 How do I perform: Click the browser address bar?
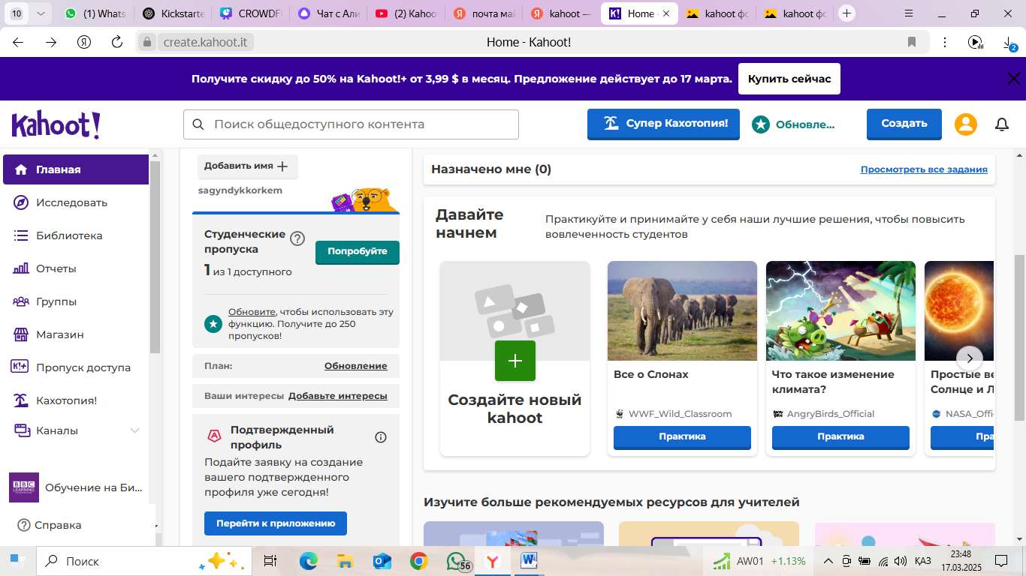point(533,42)
